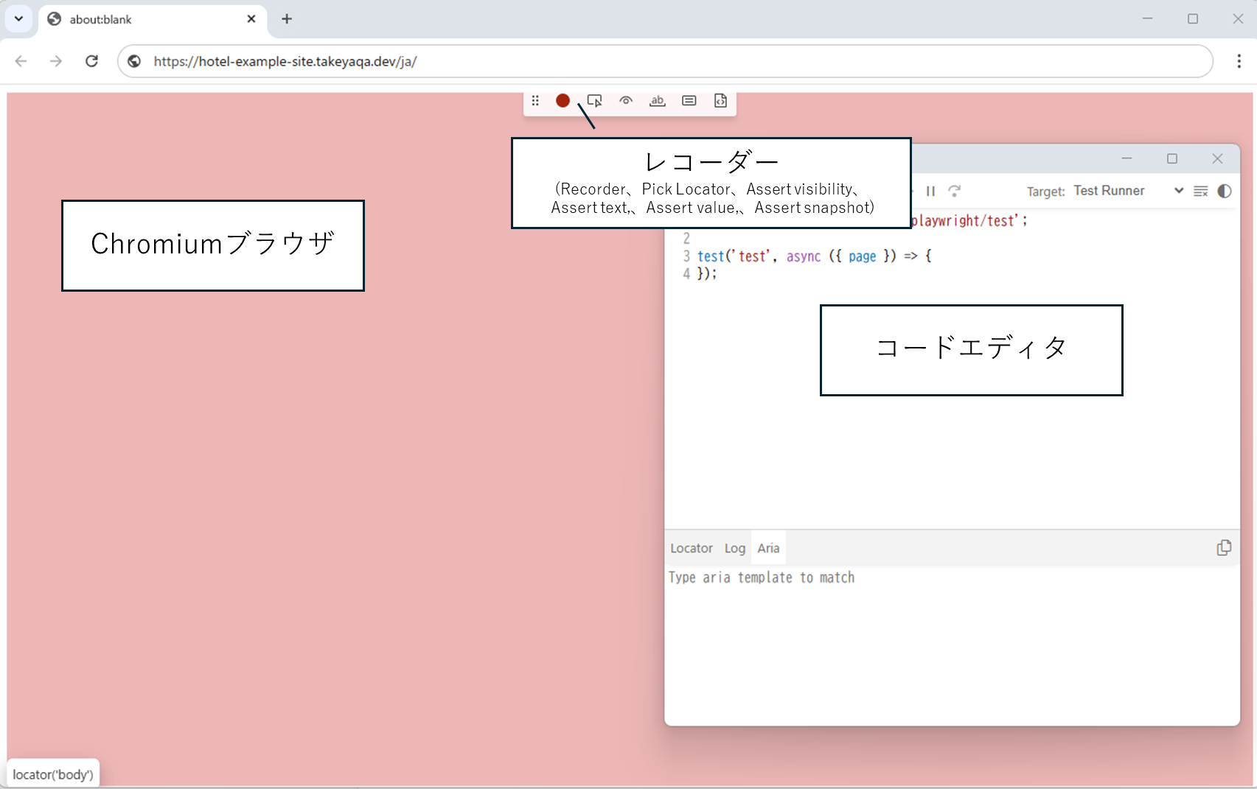
Task: Switch to the Locator tab
Action: point(692,548)
